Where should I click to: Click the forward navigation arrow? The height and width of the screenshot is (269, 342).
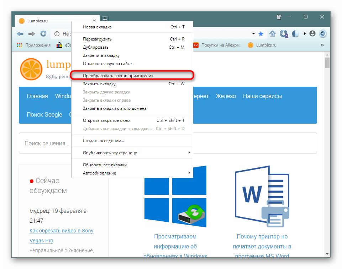tap(32, 34)
